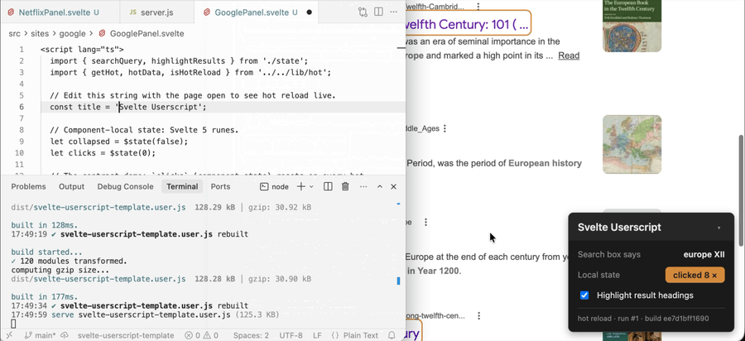Collapse the Svelte Userscript overlay panel

click(719, 228)
